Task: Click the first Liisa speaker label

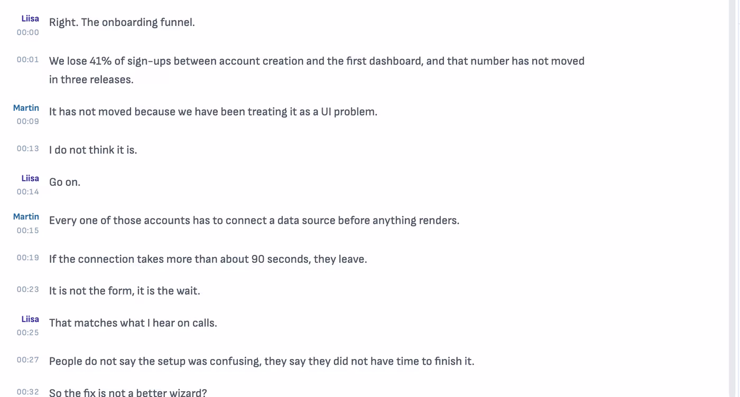Action: tap(30, 18)
